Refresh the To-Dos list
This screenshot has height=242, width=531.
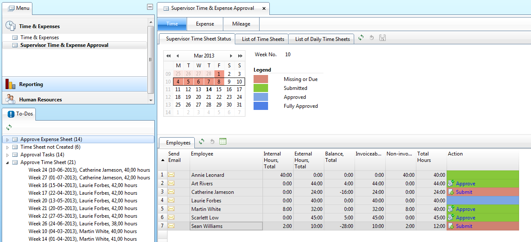9,127
